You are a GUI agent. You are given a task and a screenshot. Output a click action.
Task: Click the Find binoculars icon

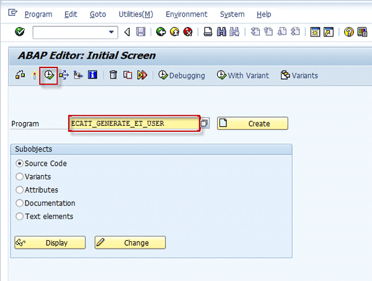point(221,32)
